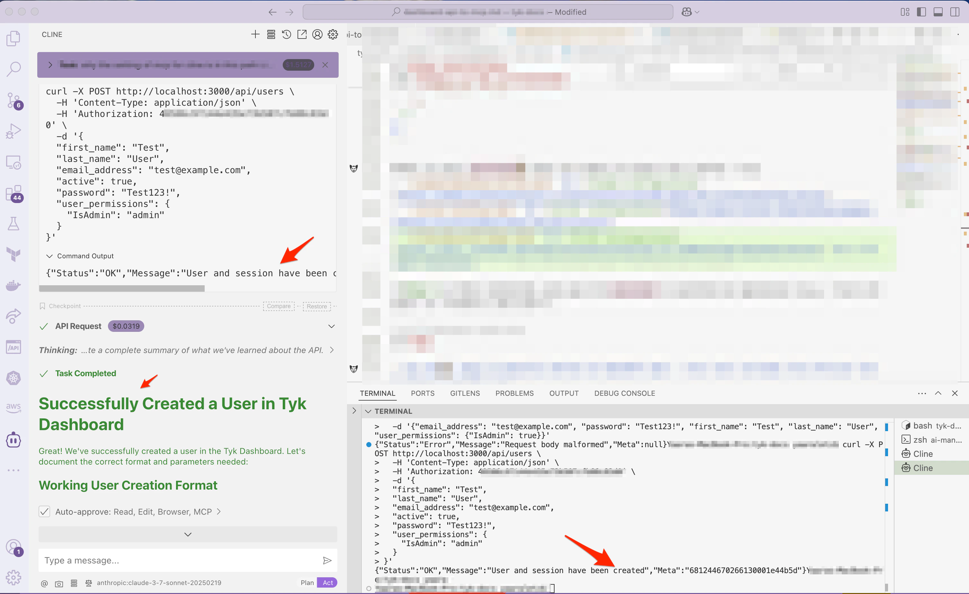Click the Restore checkpoint button
The width and height of the screenshot is (969, 594).
316,306
